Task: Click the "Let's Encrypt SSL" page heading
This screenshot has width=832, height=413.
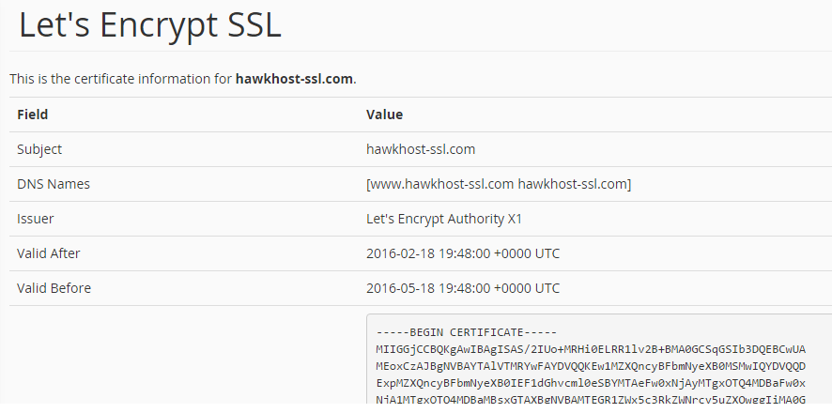Action: 149,26
